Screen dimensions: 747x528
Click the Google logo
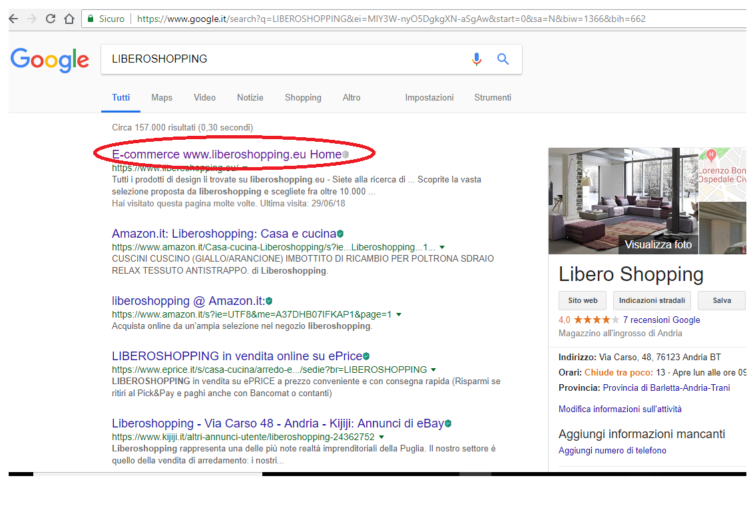pos(49,59)
